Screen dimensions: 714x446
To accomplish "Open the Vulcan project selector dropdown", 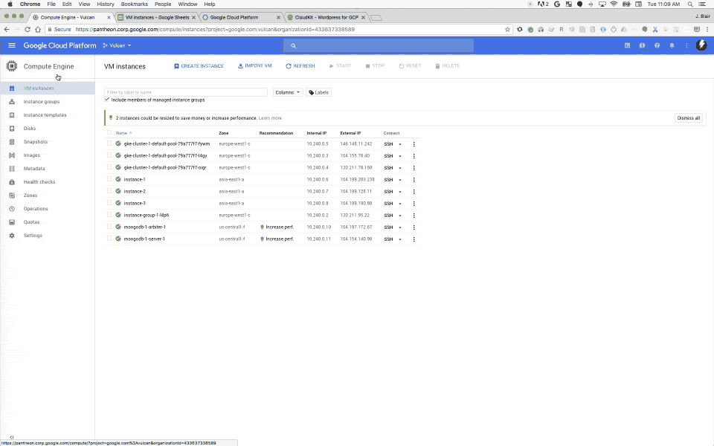I will [x=117, y=45].
